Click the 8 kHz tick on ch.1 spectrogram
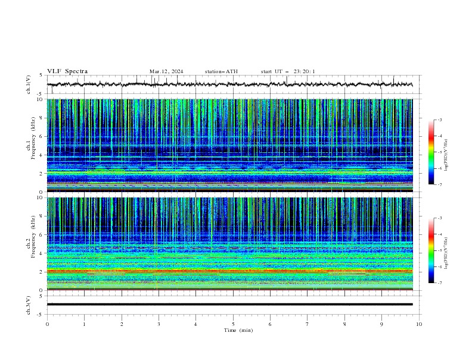 (x=41, y=118)
